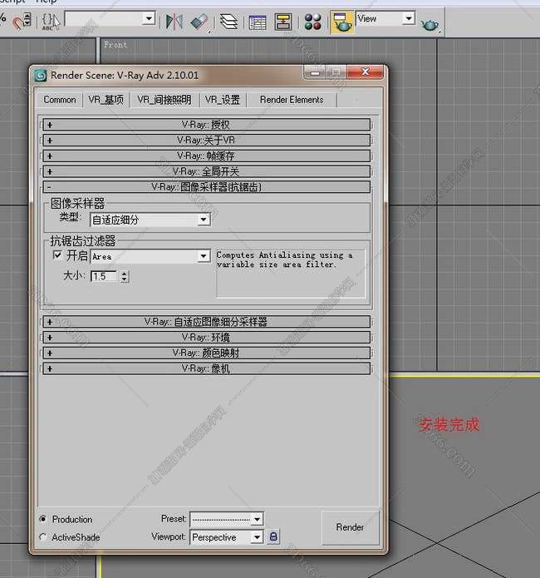Select the Production radio button
Image resolution: width=540 pixels, height=578 pixels.
(43, 519)
